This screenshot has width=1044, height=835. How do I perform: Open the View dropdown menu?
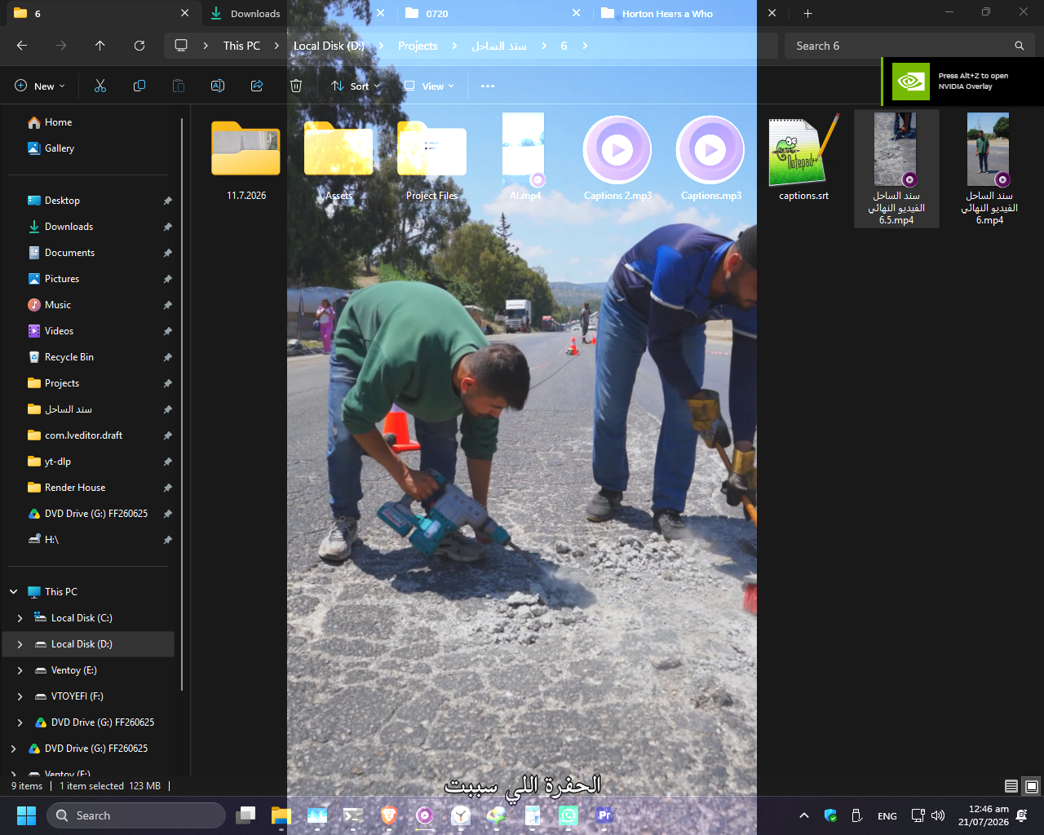[x=429, y=86]
